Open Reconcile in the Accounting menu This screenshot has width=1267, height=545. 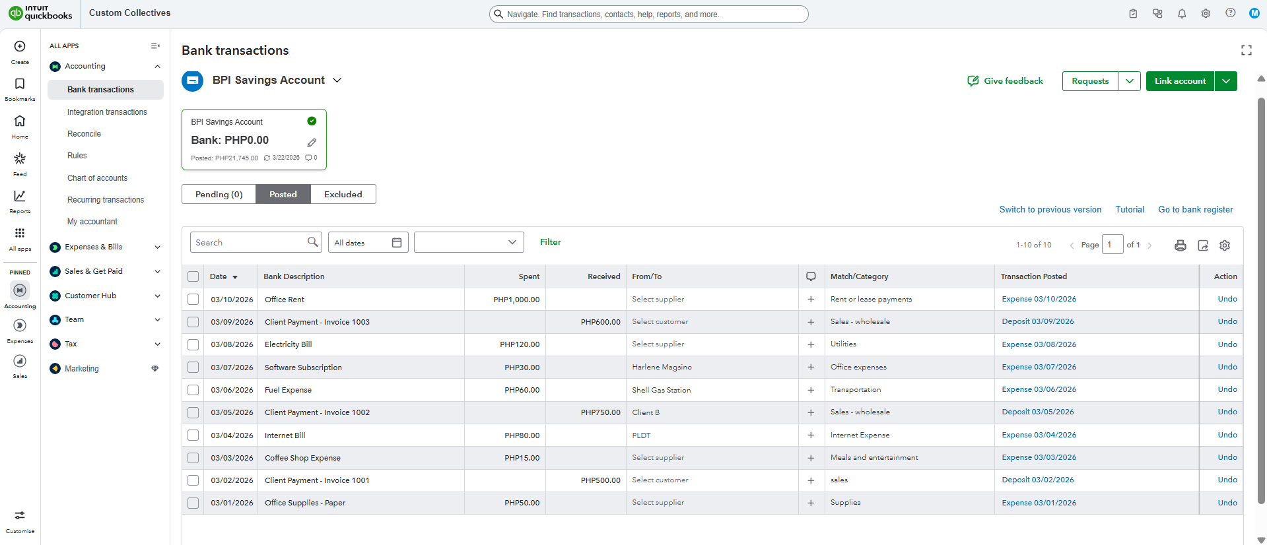point(84,134)
